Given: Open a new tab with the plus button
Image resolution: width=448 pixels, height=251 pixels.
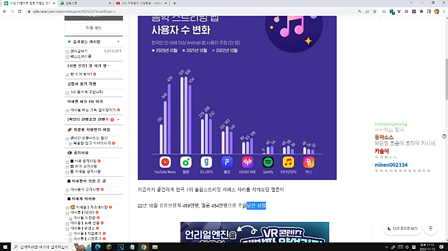Looking at the screenshot, I should pos(175,3).
